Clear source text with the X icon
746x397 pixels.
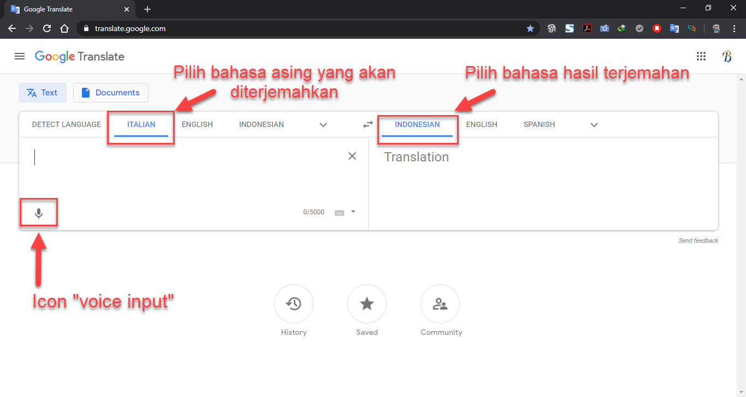coord(352,156)
